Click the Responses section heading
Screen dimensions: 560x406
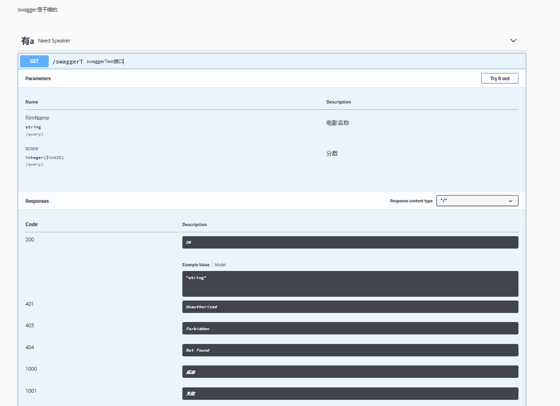[x=37, y=201]
